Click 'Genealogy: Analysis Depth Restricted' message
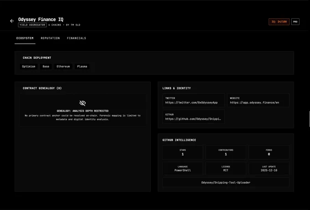The image size is (310, 210). (83, 111)
